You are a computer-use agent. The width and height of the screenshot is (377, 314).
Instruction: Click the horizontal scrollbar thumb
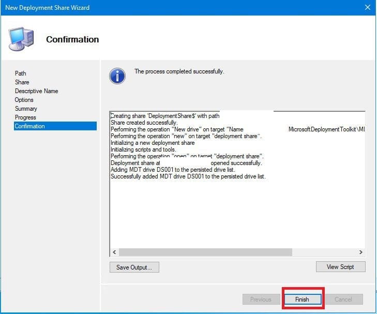(x=205, y=252)
